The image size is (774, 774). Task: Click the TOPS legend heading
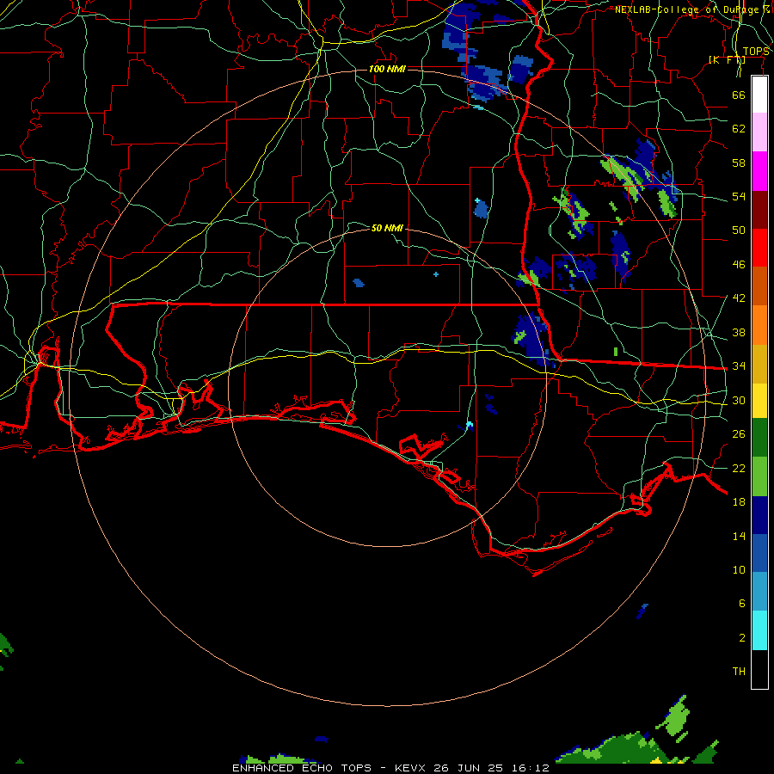[x=756, y=52]
